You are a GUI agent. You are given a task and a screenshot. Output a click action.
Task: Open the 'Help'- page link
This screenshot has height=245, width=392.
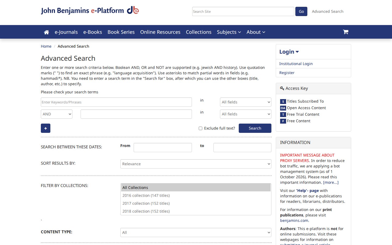(x=307, y=191)
